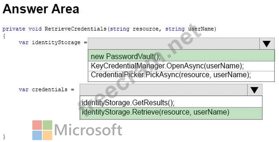Select identityStorage.Retrieve(resource, userName) option
Viewport: 279px width, 142px height.
click(171, 113)
